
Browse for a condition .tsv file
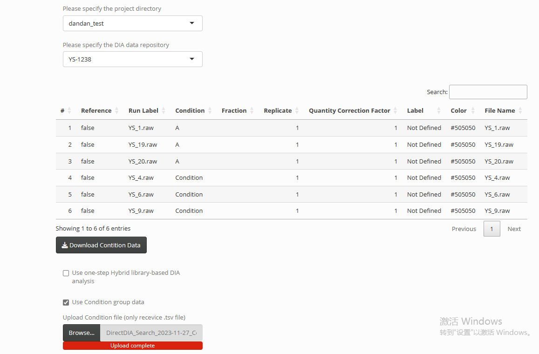tap(82, 333)
